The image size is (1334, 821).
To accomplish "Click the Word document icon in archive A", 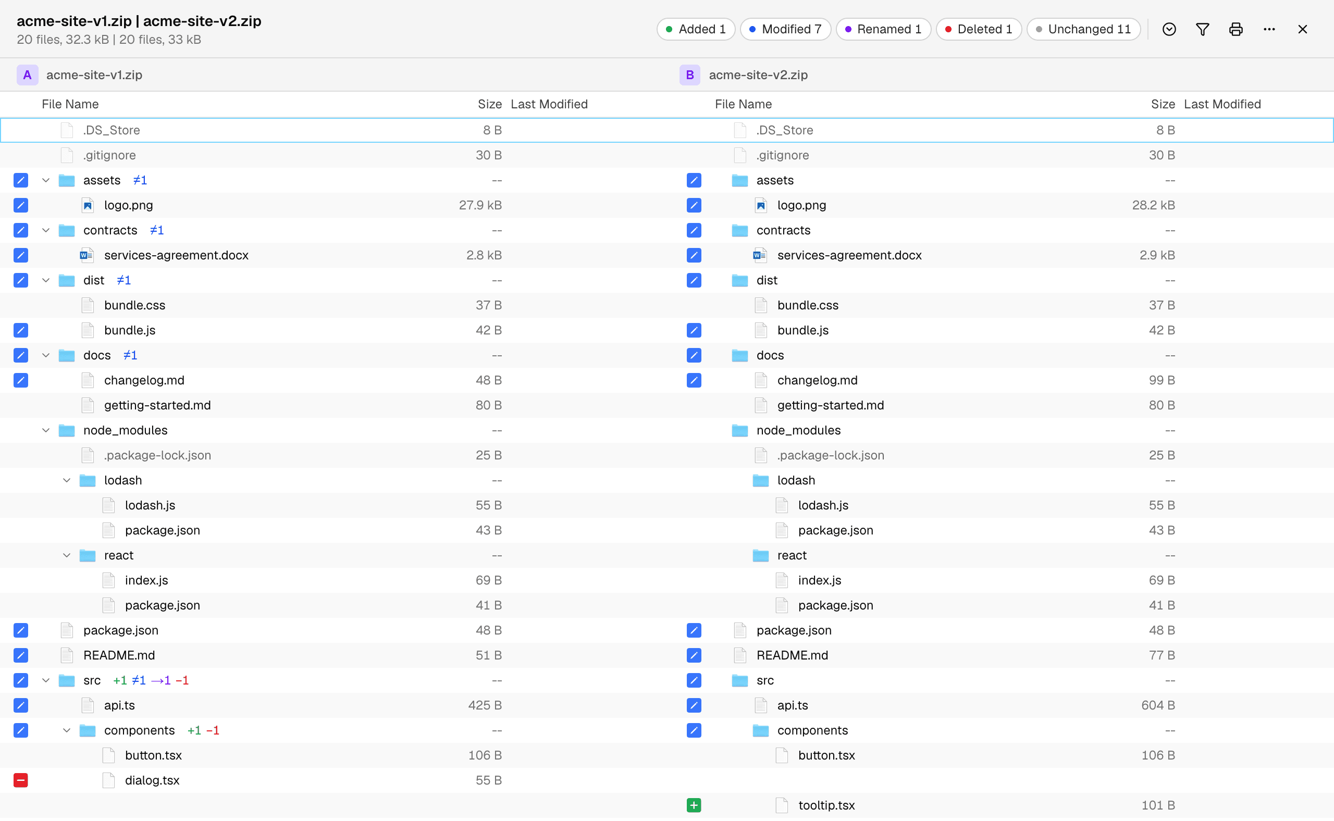I will click(x=87, y=255).
